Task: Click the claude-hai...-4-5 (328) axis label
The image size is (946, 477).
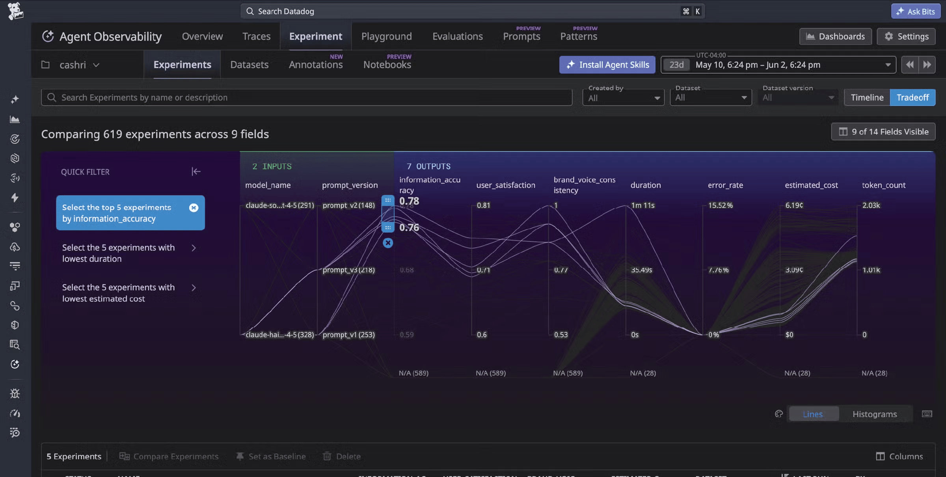Action: pos(280,335)
